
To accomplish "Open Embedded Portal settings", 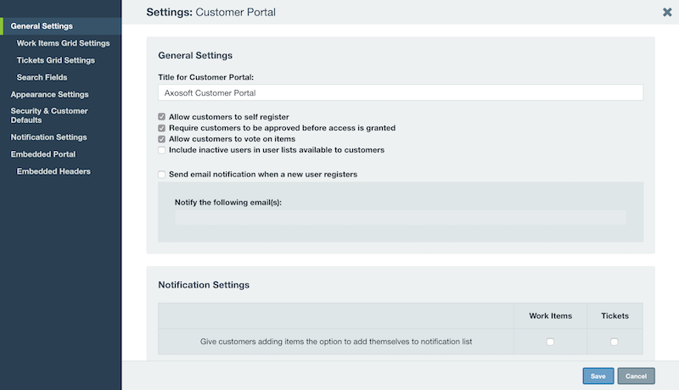I will (x=43, y=154).
